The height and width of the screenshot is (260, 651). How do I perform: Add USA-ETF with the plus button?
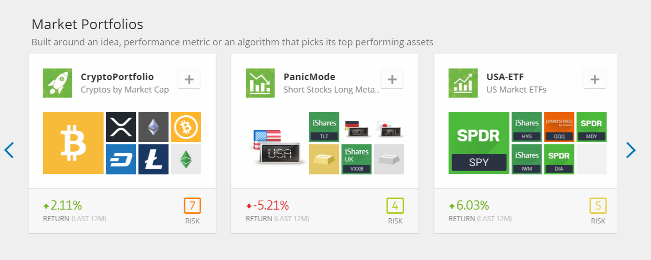[x=595, y=79]
